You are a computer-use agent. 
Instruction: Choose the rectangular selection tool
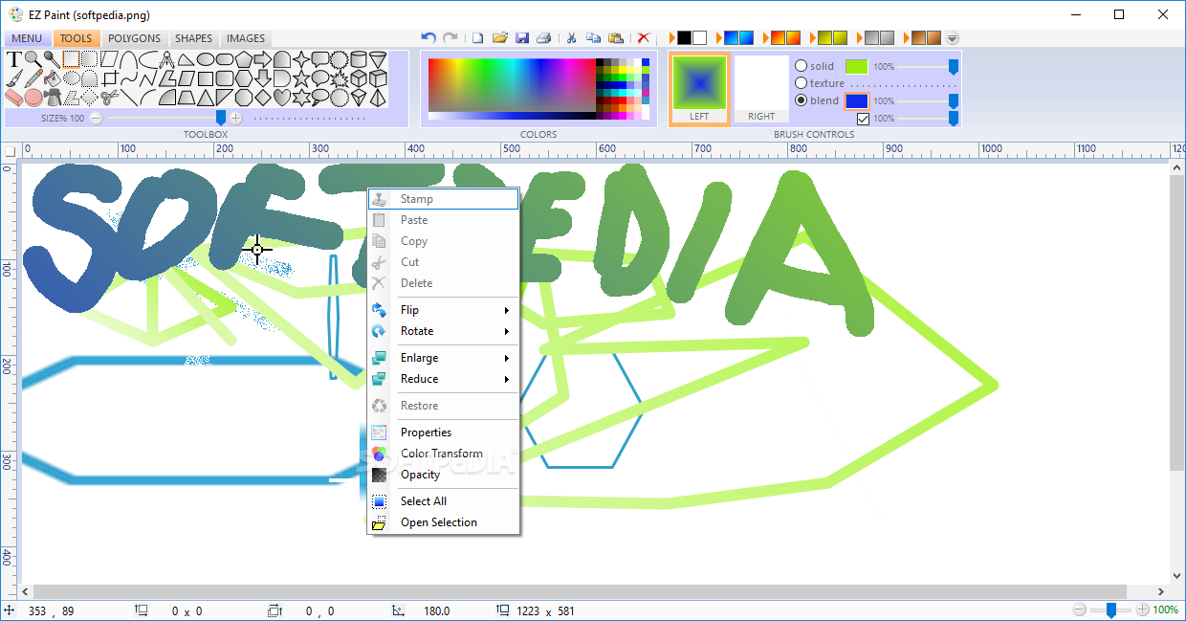[71, 59]
